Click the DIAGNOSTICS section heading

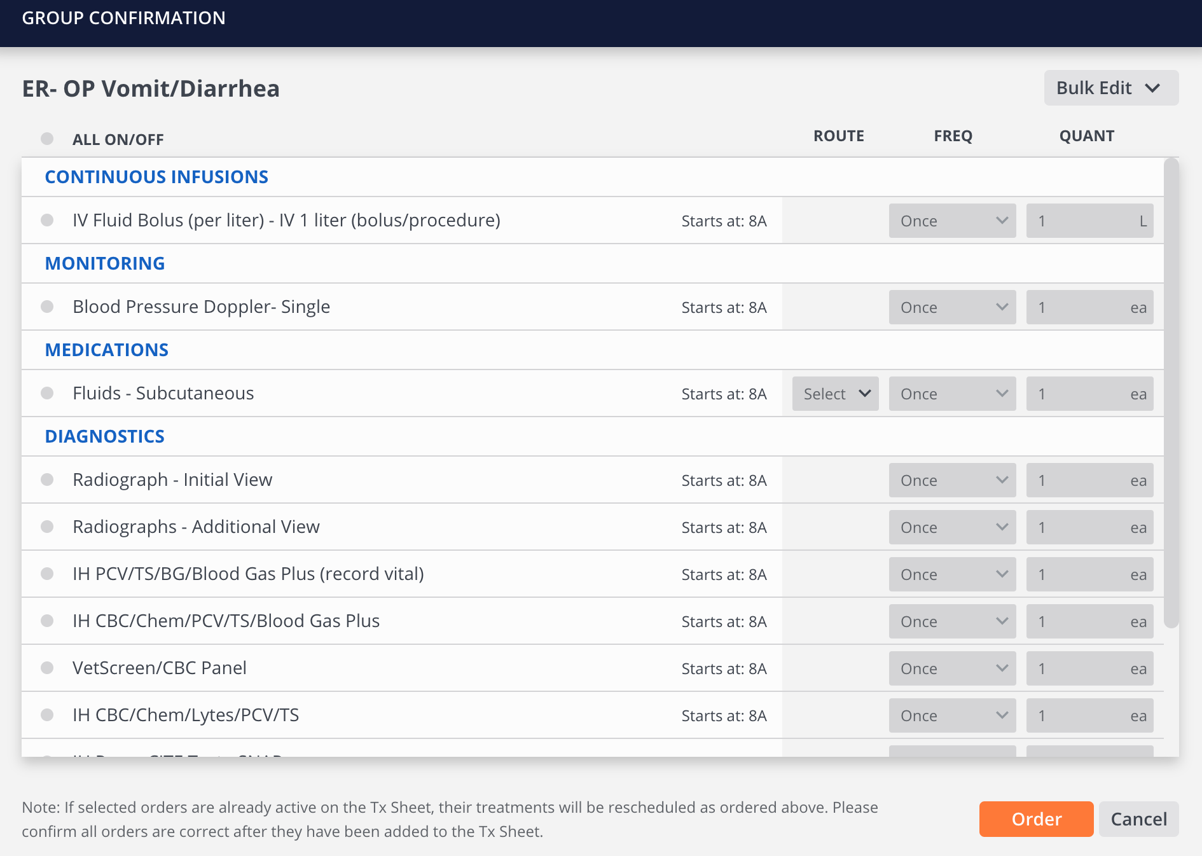105,436
